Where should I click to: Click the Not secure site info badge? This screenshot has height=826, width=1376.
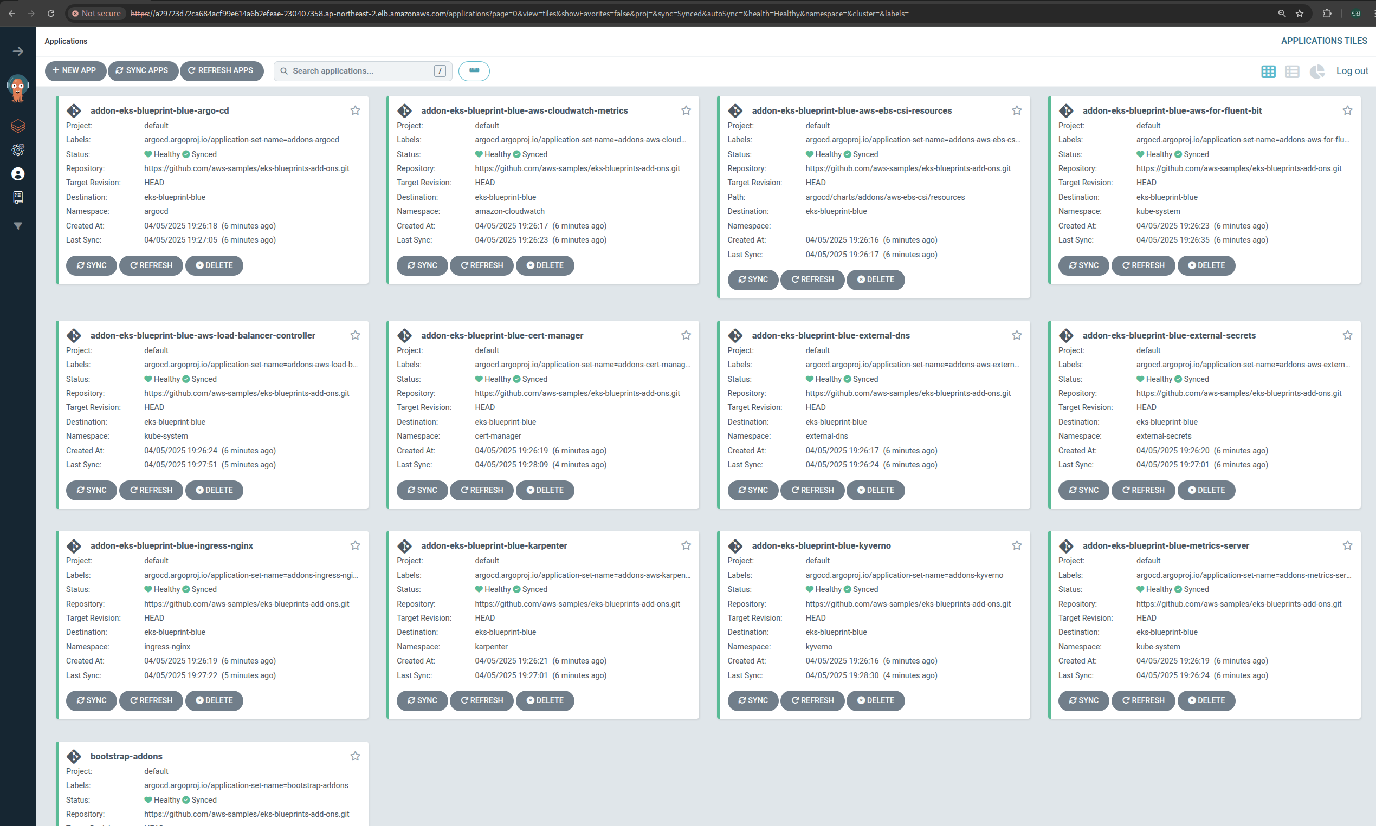(96, 14)
